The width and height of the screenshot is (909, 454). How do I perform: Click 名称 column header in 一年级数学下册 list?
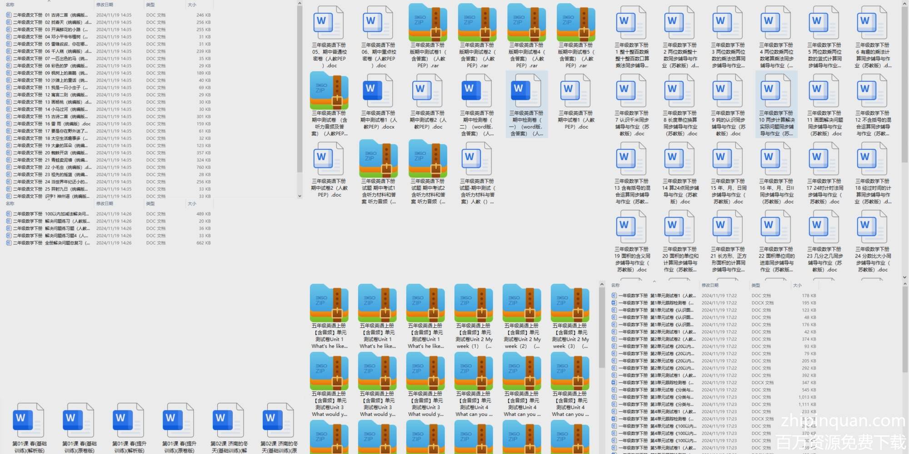pos(615,285)
